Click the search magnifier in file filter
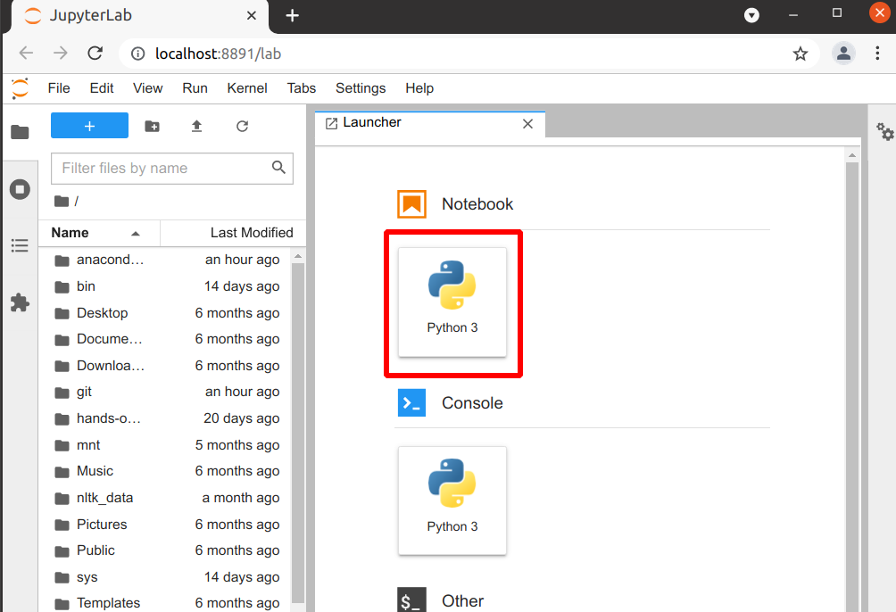 278,167
